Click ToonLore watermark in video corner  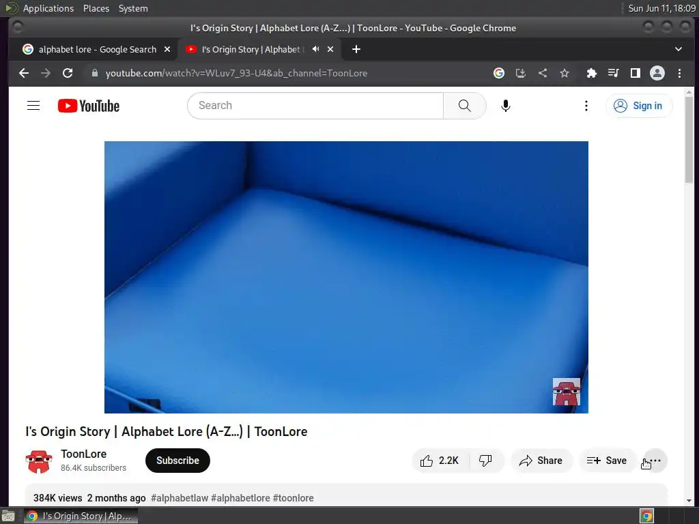click(x=566, y=392)
